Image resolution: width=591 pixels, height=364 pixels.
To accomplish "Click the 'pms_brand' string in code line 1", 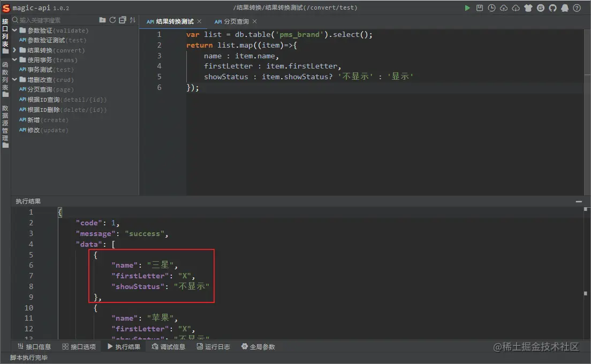I will 300,35.
